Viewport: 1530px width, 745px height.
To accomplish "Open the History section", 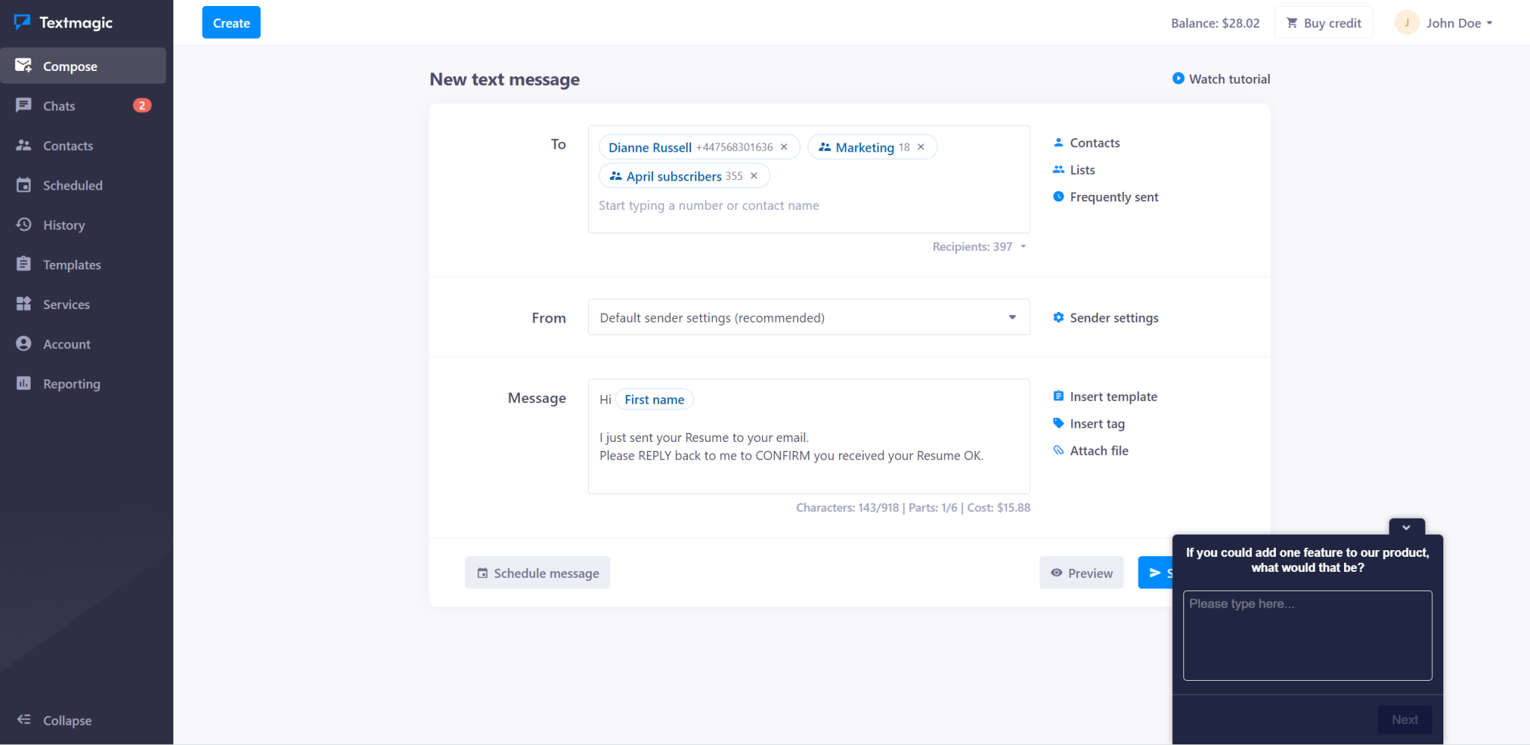I will click(x=64, y=225).
